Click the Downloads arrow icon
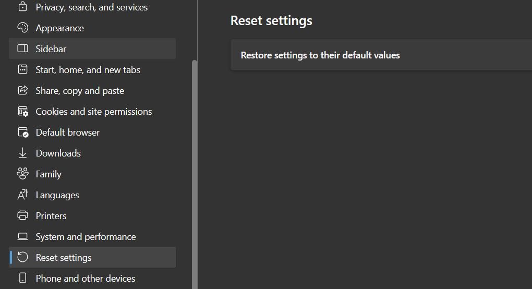Image resolution: width=532 pixels, height=289 pixels. coord(22,153)
